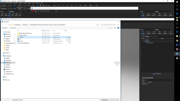Select Lighting tab in upper window's Project panel
Image resolution: width=180 pixels, height=101 pixels.
pos(159,14)
